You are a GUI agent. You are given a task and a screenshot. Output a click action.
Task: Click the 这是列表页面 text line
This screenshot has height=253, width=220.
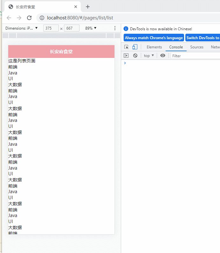pos(22,61)
